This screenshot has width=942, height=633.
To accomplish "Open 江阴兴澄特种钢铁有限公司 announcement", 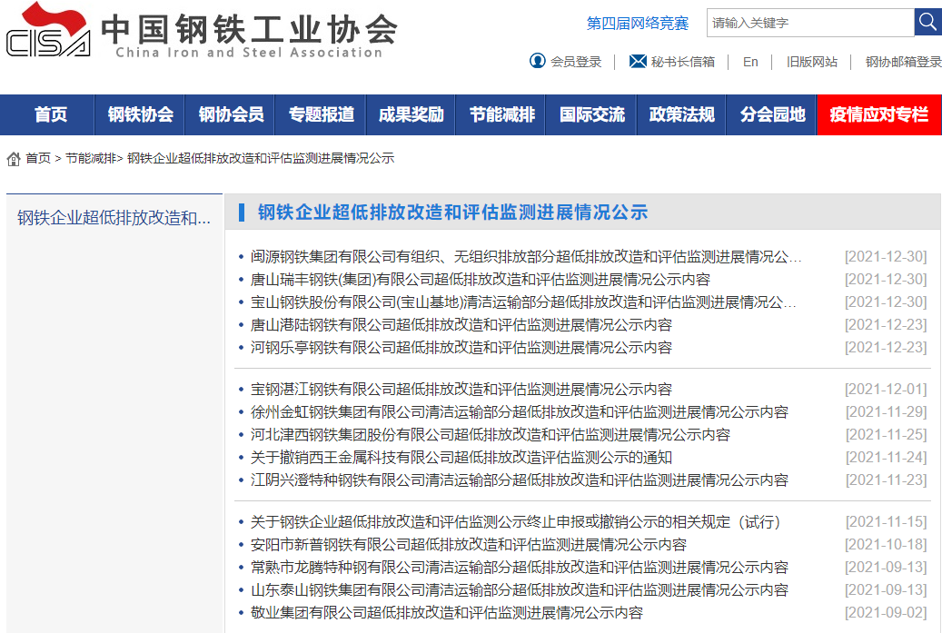I will point(519,480).
